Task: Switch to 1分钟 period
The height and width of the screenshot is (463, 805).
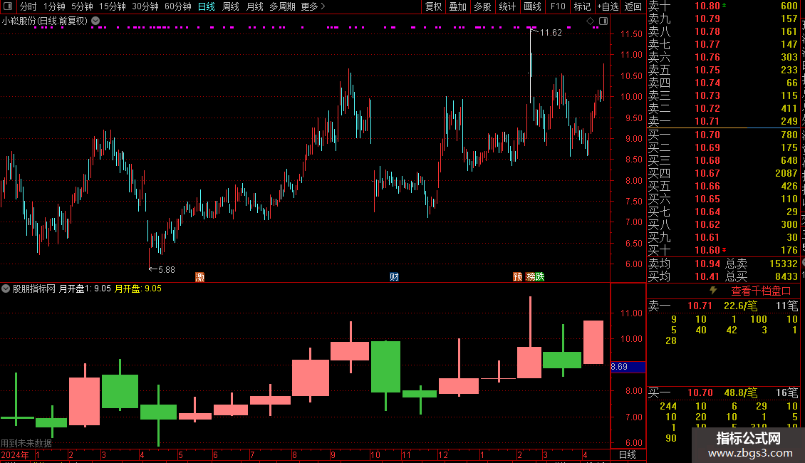Action: coord(54,6)
